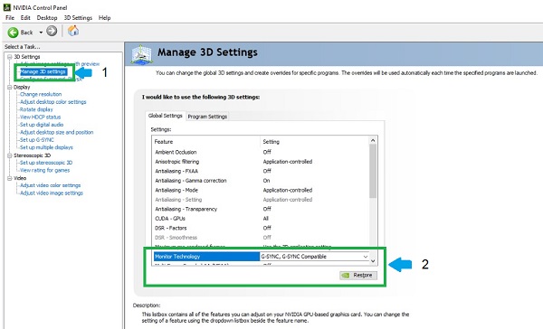543x329 pixels.
Task: Select the DSR - Factors row
Action: (x=262, y=228)
